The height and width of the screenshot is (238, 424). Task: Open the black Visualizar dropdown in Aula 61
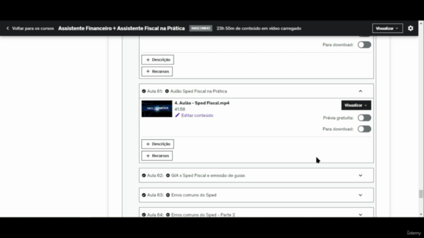pos(356,105)
